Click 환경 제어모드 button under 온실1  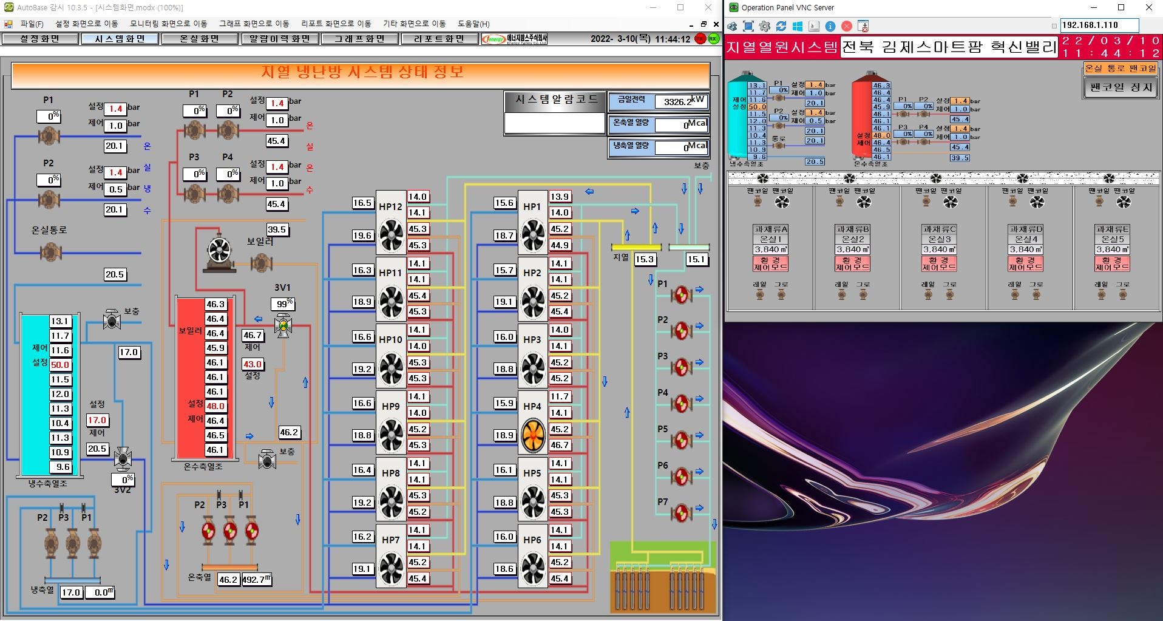click(770, 263)
